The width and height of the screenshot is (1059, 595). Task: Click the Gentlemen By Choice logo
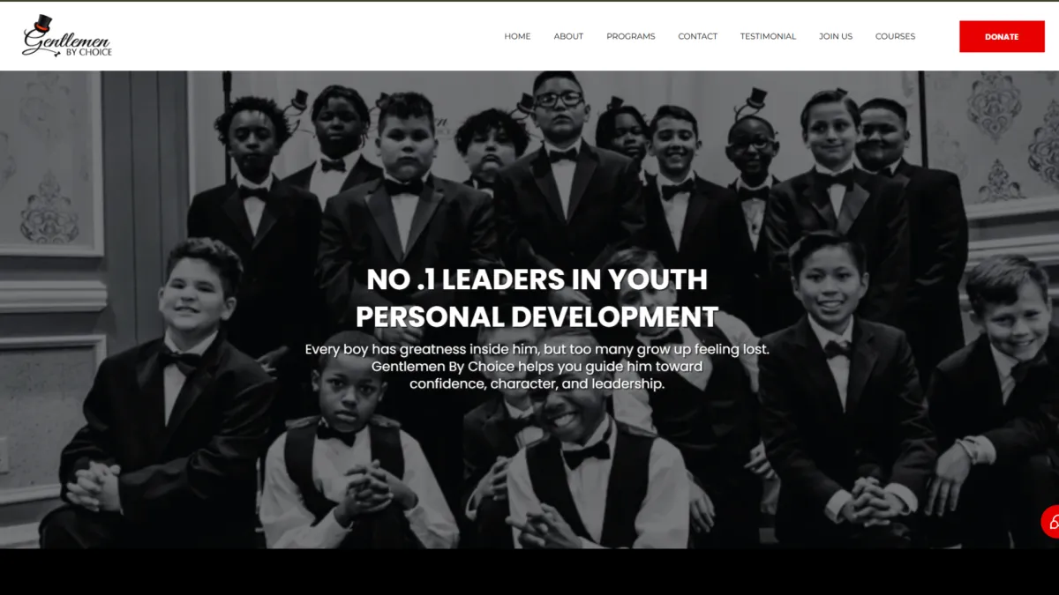click(67, 36)
